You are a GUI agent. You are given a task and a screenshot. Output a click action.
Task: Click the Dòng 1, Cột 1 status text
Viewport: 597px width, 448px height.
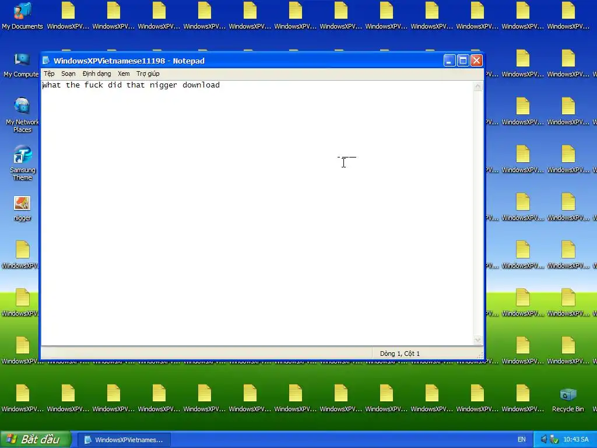click(399, 353)
